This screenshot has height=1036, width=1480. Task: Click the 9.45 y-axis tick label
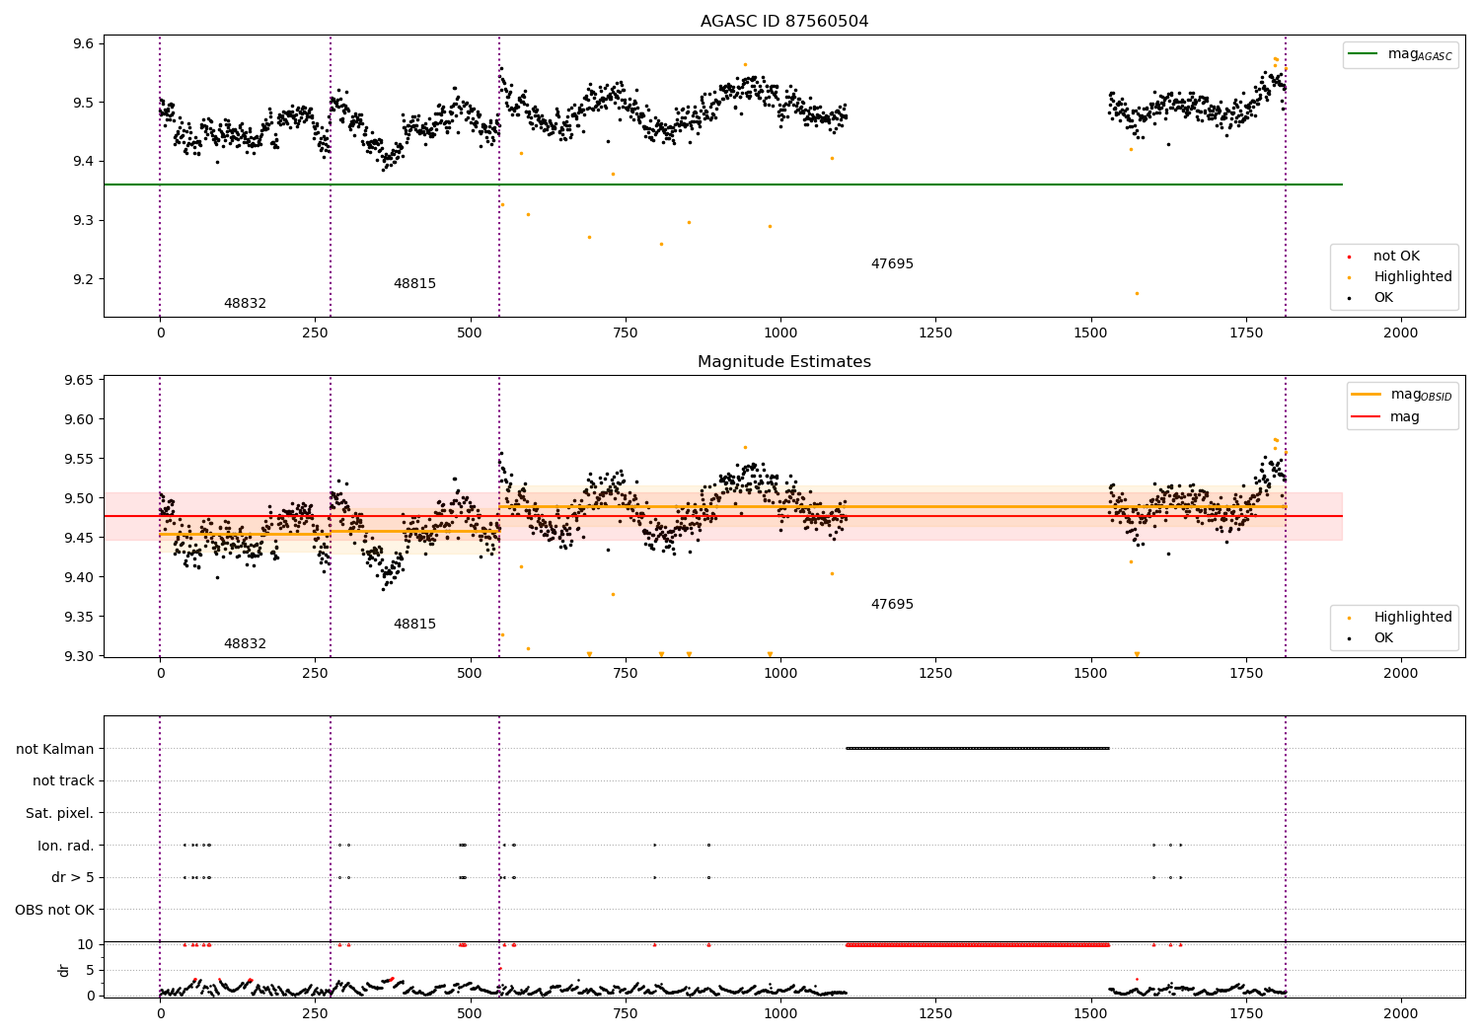click(x=79, y=538)
